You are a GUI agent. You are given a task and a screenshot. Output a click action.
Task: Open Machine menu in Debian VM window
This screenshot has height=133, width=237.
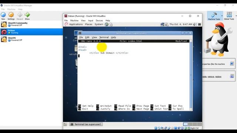click(x=74, y=21)
